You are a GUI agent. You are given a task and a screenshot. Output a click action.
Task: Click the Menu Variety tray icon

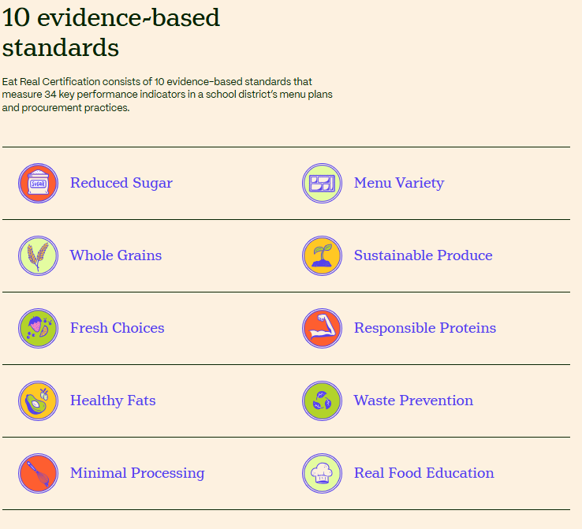[323, 183]
